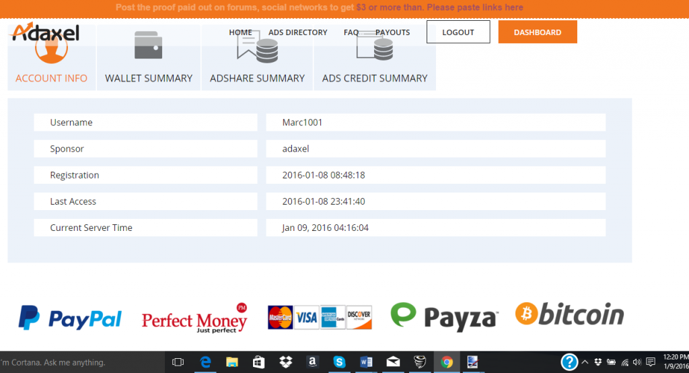The image size is (689, 373).
Task: Click the Cortana search box
Action: 82,362
